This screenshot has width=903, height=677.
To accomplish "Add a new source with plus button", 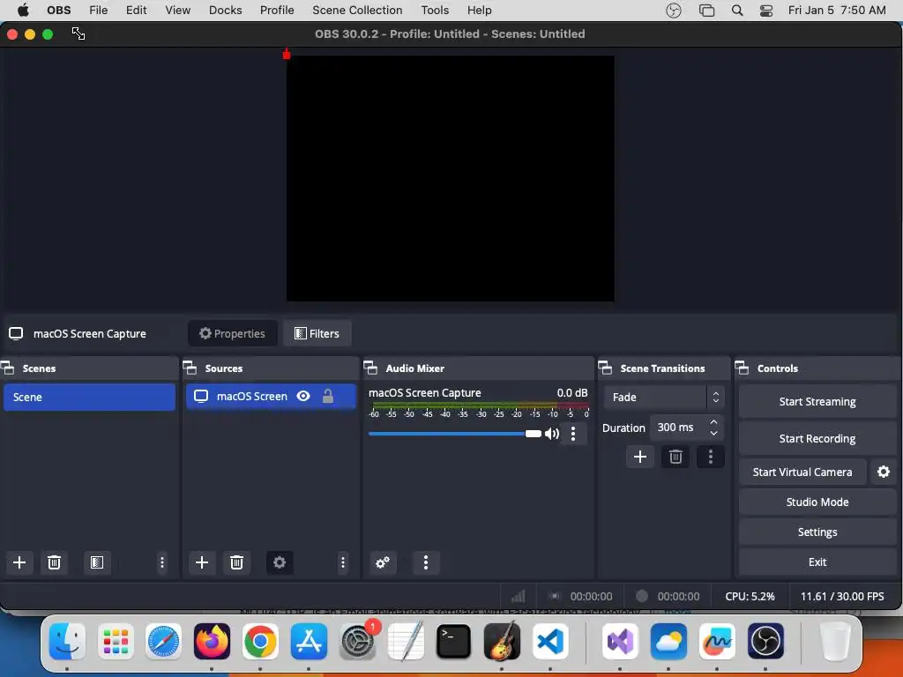I will (x=202, y=562).
